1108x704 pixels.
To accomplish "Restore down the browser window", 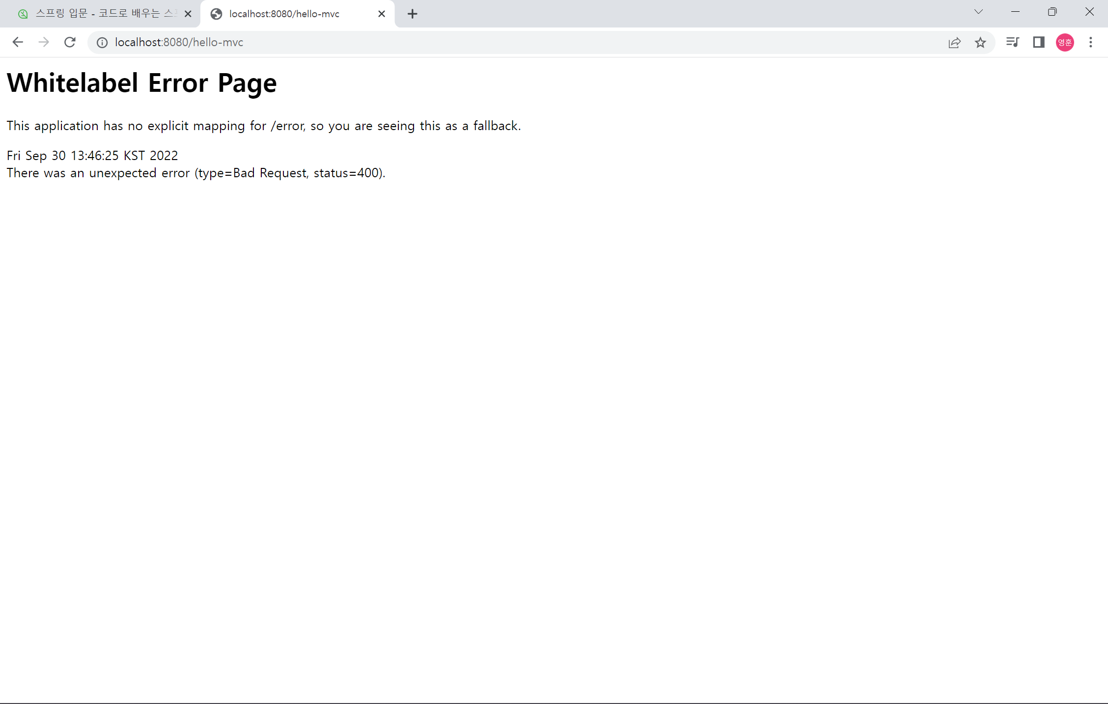I will point(1052,12).
